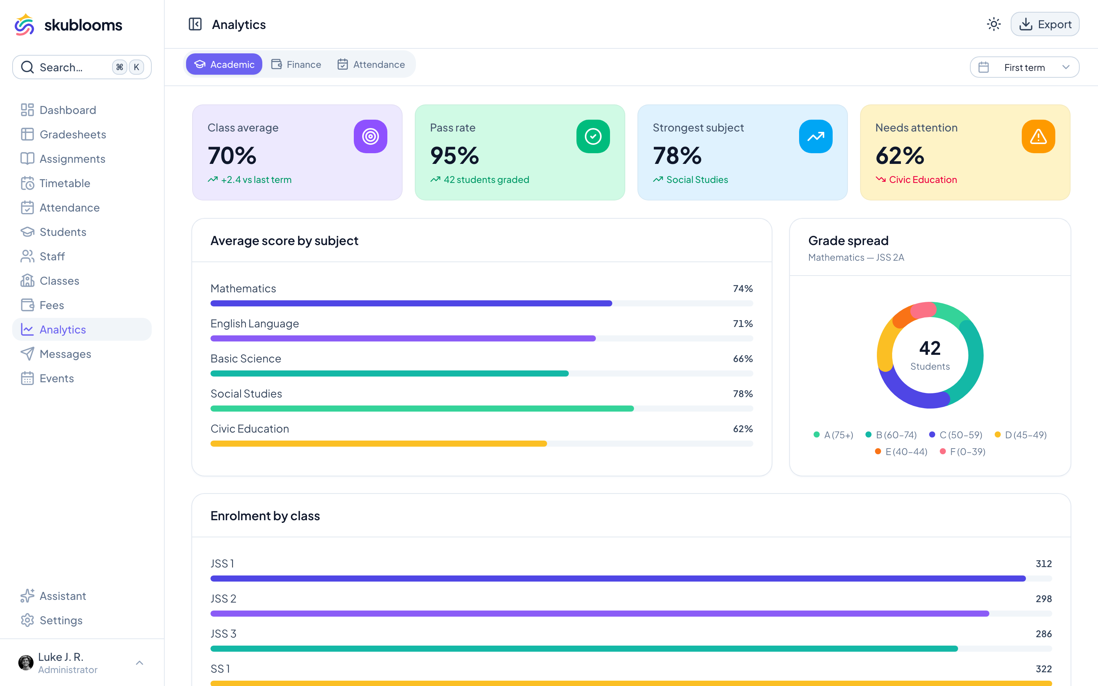Click the Fees wallet icon

pyautogui.click(x=27, y=305)
